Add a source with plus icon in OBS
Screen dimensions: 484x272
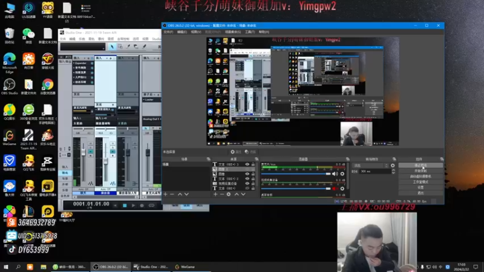215,194
